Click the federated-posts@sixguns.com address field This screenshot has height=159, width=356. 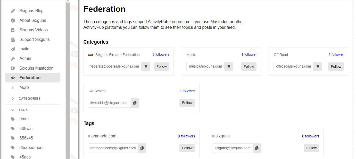click(x=115, y=67)
